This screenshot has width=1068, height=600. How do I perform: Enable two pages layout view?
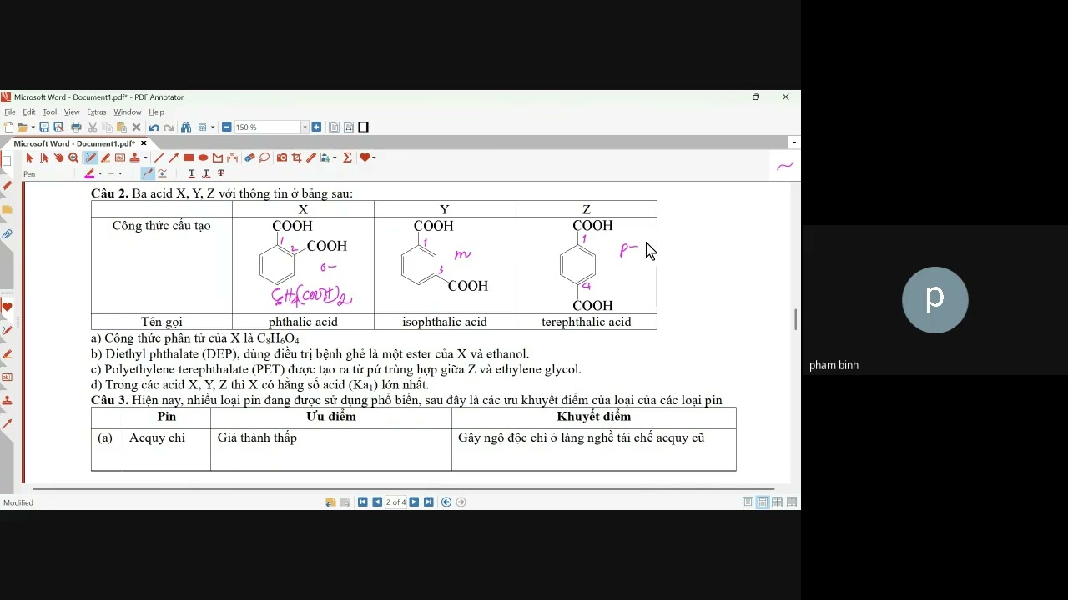point(777,502)
